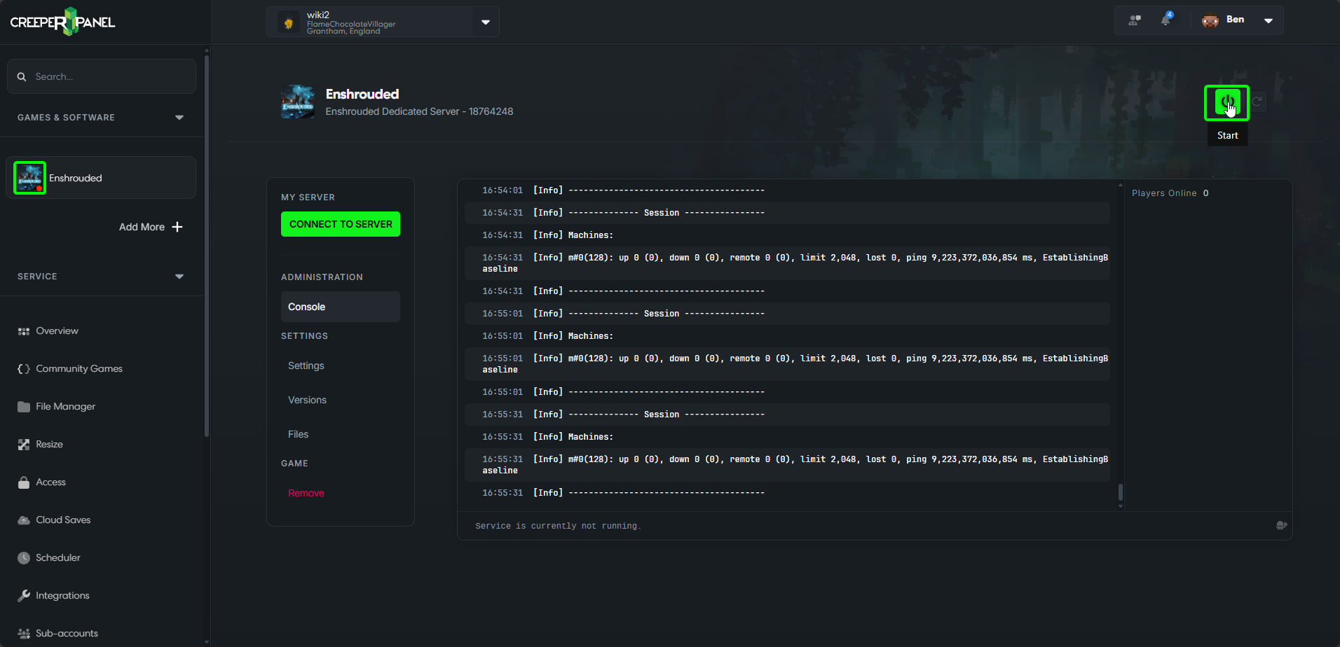Click the 16:54:31 m#0(128) stats log line
Screen dimensions: 1340x647
click(x=787, y=263)
